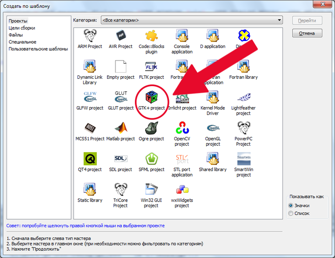Select the Console application template
335x258 pixels.
click(x=182, y=35)
